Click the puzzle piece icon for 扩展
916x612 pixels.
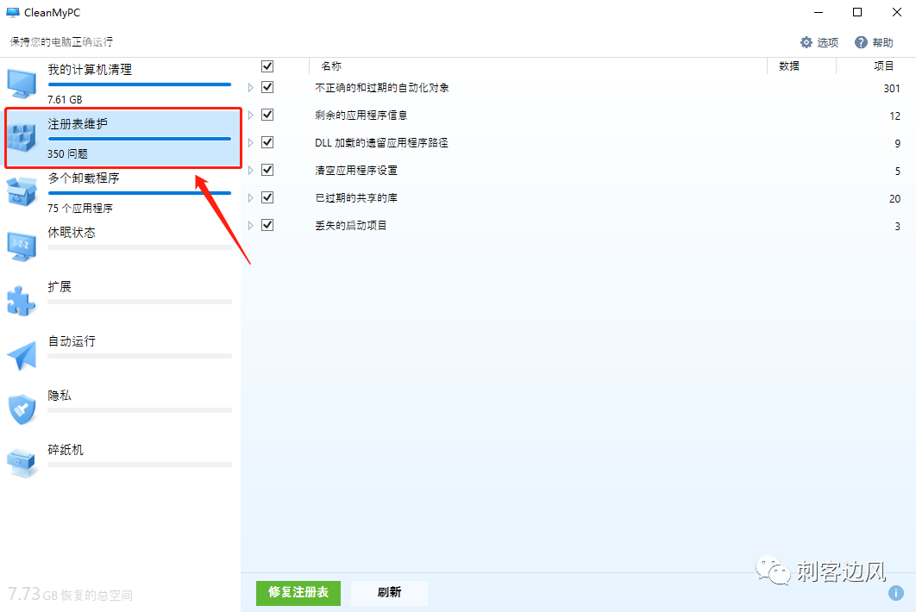[22, 301]
